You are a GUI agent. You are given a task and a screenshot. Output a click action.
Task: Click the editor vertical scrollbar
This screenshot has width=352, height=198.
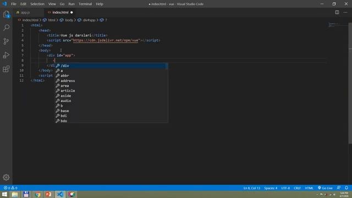pos(350,83)
